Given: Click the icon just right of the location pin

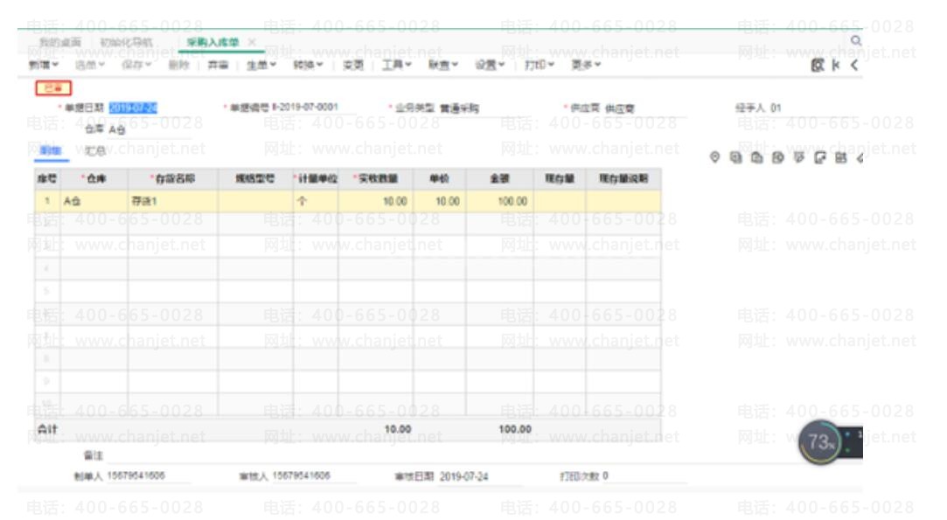Looking at the screenshot, I should 735,157.
